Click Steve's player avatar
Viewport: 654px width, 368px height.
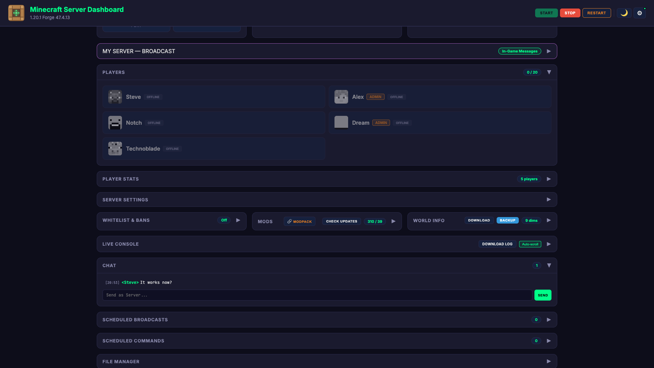[x=115, y=97]
